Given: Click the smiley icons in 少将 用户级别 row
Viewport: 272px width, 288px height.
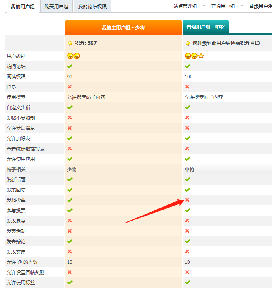Looking at the screenshot, I should point(73,56).
